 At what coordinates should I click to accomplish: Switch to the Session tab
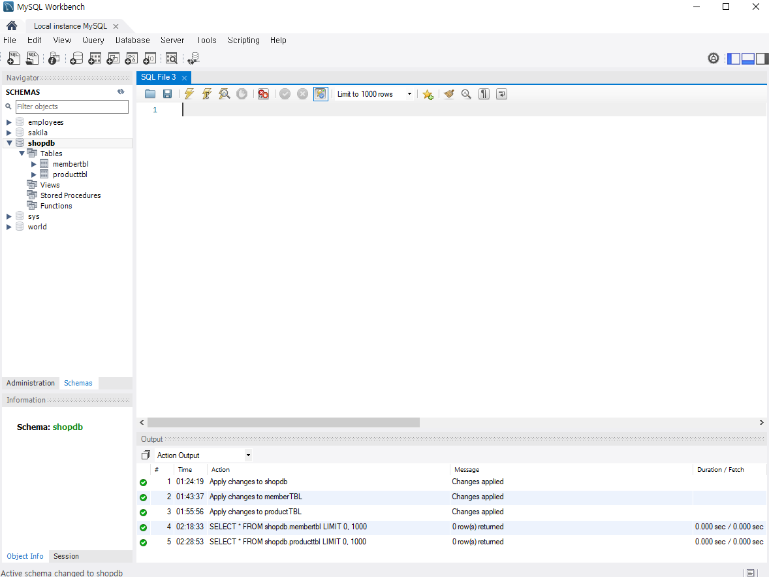coord(66,556)
